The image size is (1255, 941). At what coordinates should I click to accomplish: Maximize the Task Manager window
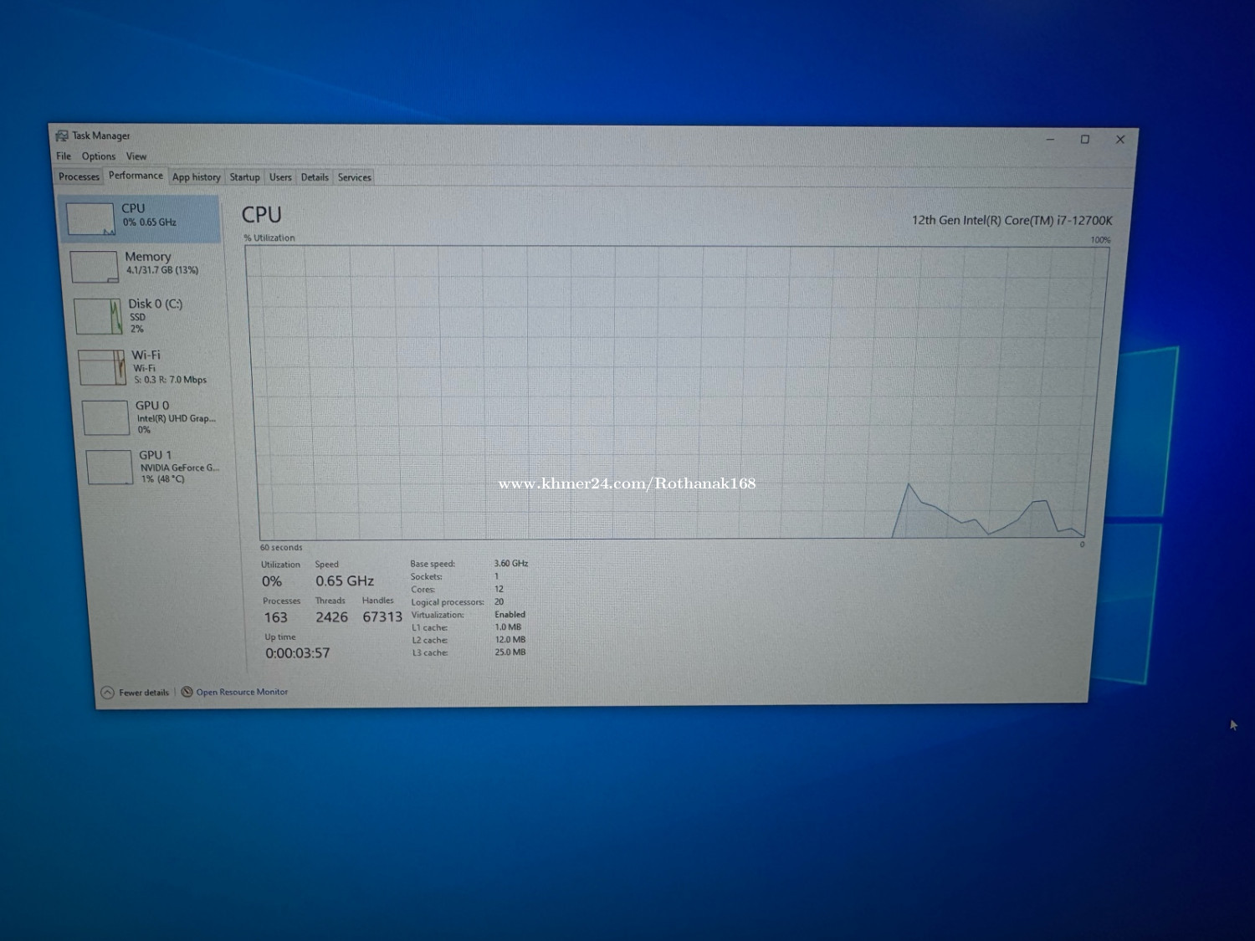point(1085,140)
